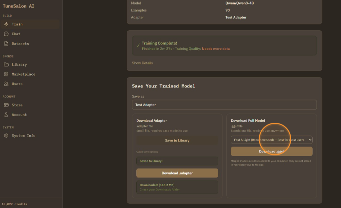Click the TuneSalon AI logo title

tap(19, 6)
